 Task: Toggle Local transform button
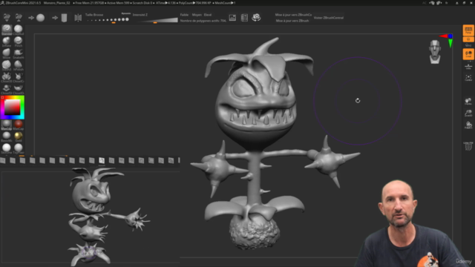pos(468,54)
